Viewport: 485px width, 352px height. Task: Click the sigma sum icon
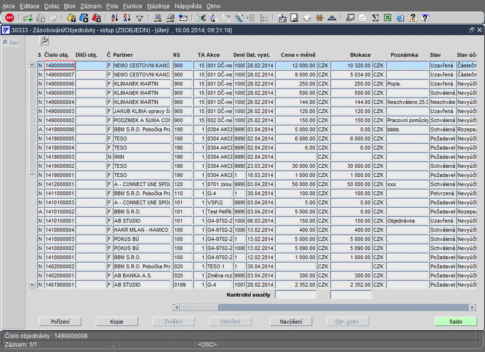tap(375, 18)
